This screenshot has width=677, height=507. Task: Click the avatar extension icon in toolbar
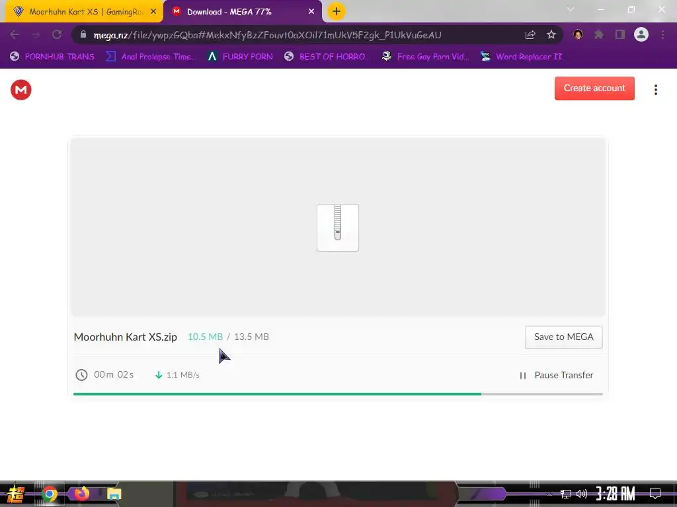(x=578, y=34)
